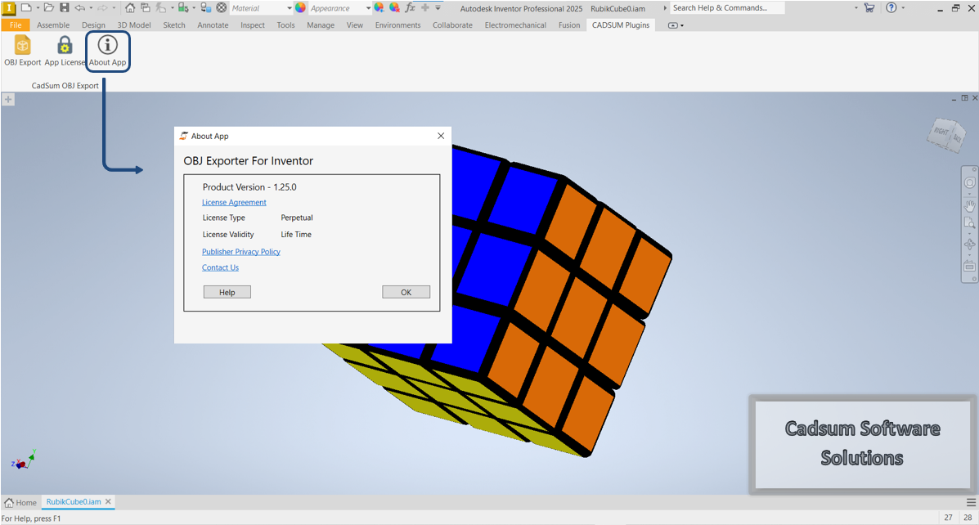The height and width of the screenshot is (525, 979).
Task: Expand the Customize Quick Access Toolbar arrow
Action: [438, 8]
